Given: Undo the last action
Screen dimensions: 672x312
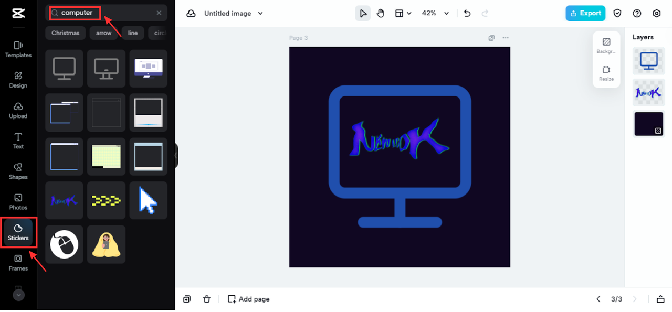Looking at the screenshot, I should click(x=467, y=13).
